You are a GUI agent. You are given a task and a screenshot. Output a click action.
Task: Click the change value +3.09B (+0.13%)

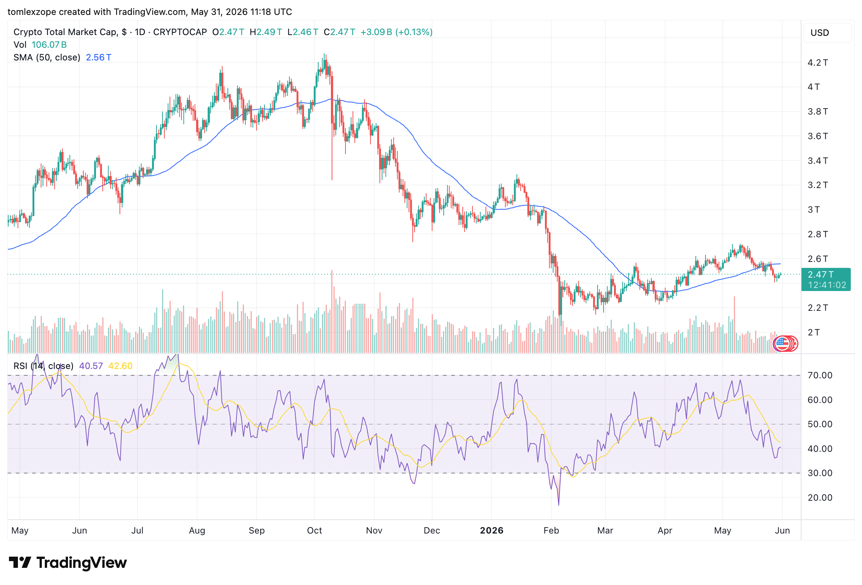tap(396, 32)
